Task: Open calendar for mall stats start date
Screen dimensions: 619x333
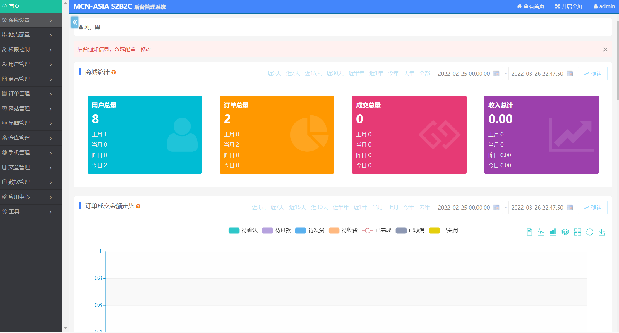Action: coord(496,74)
